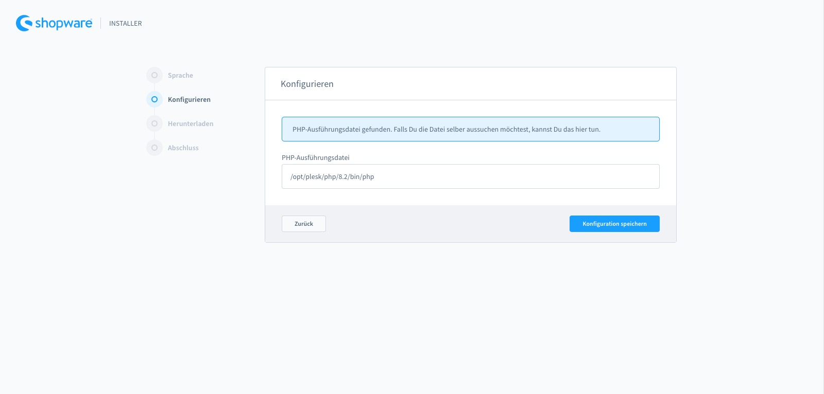This screenshot has height=394, width=824.
Task: Open the Konfigurieren step label in sidebar
Action: point(189,100)
